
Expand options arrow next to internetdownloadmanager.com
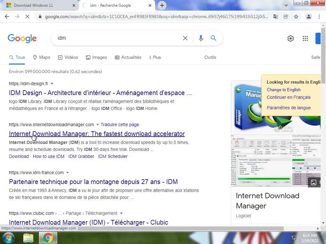click(97, 125)
